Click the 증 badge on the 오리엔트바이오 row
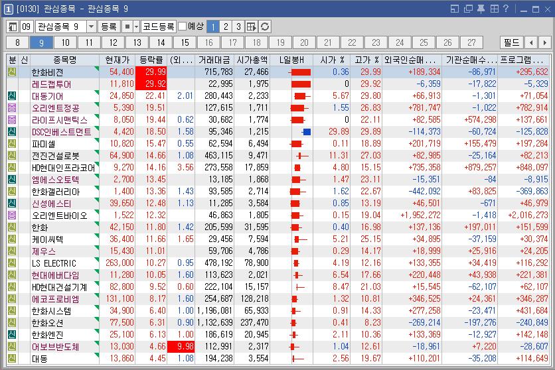Screen dimensions: 555x370 click(12, 216)
